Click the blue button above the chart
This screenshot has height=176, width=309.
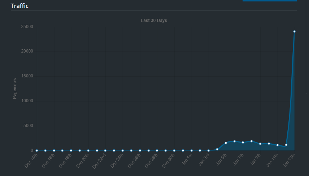269,1
